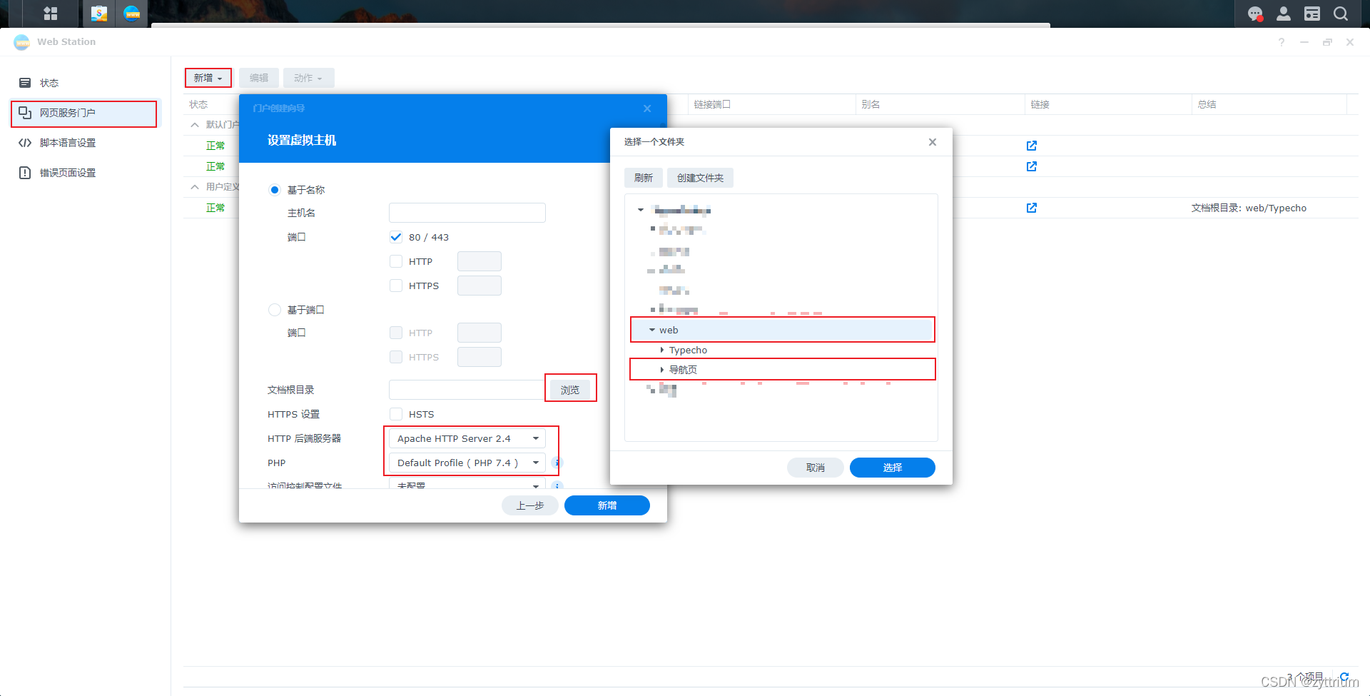
Task: Click the 别名 column header
Action: coord(940,104)
